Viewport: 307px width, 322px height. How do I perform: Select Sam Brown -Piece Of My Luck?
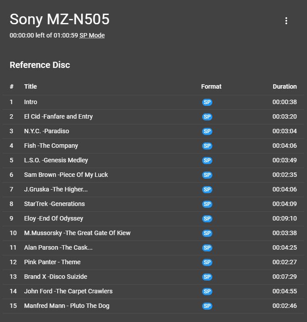click(66, 175)
